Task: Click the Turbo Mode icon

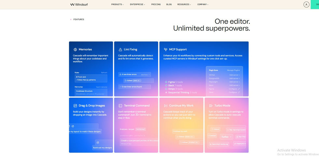Action: point(211,105)
